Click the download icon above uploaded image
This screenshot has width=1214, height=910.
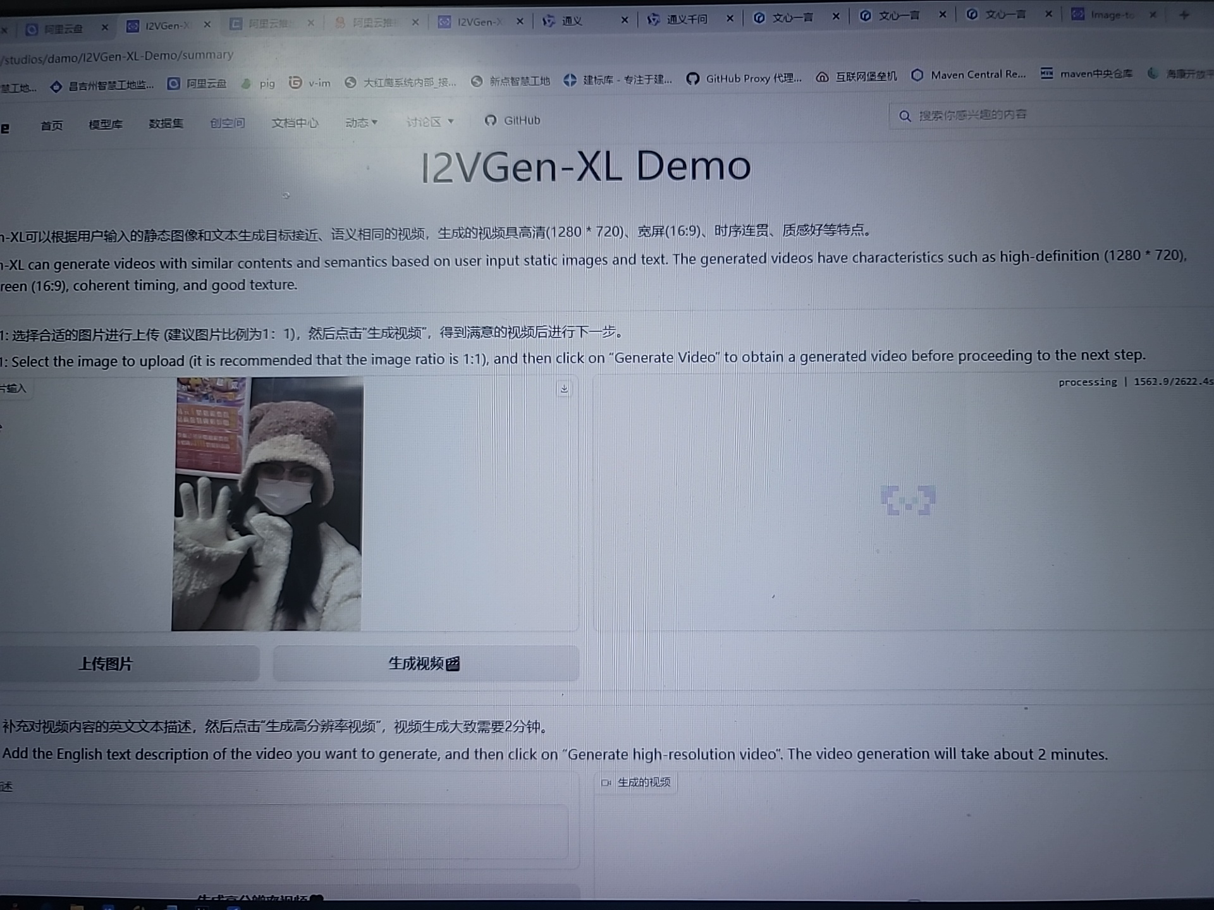564,389
